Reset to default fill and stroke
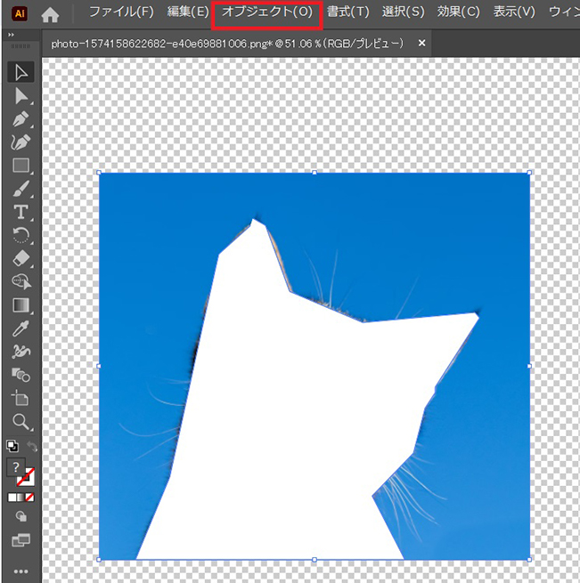The width and height of the screenshot is (580, 583). point(12,445)
